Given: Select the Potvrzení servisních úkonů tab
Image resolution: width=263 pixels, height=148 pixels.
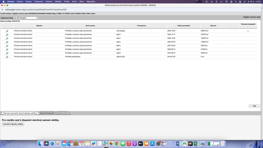Looking at the screenshot, I should click(x=20, y=113).
